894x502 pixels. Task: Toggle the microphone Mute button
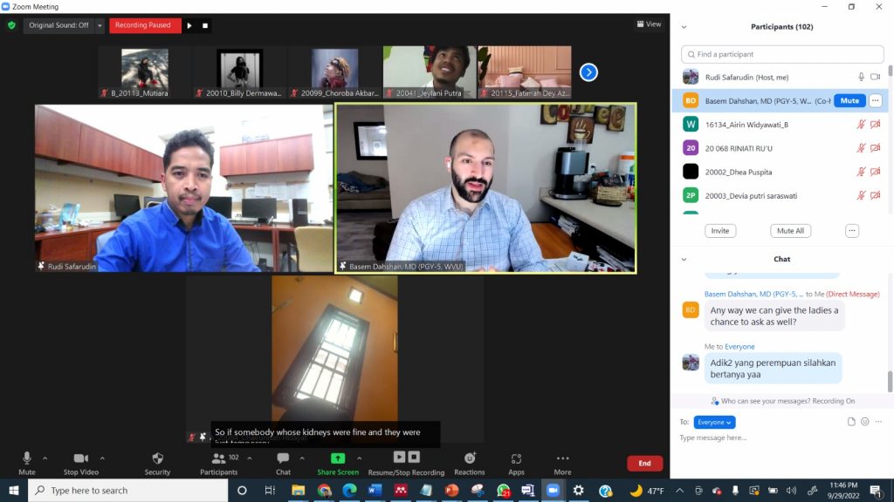pos(27,458)
